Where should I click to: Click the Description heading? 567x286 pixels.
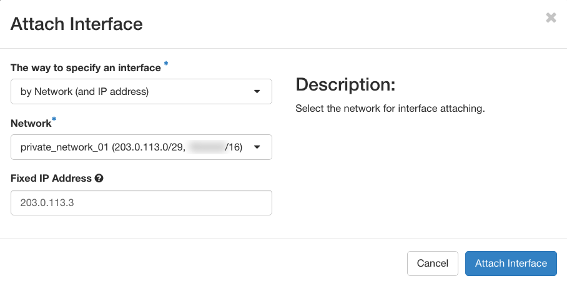click(345, 84)
